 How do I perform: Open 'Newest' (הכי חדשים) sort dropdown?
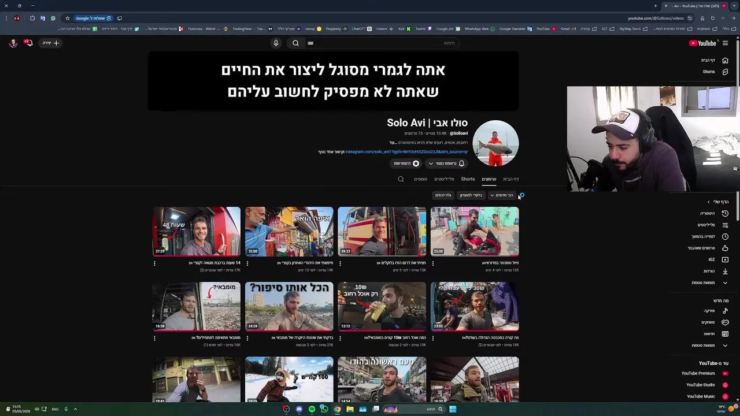tap(501, 195)
